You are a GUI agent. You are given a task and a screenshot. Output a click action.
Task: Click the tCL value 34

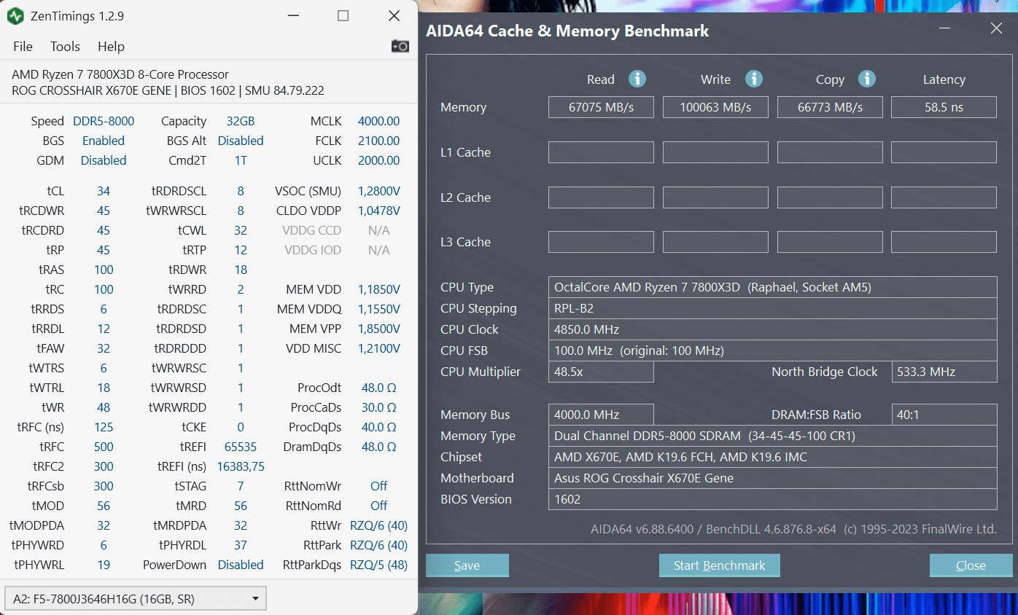(x=104, y=191)
